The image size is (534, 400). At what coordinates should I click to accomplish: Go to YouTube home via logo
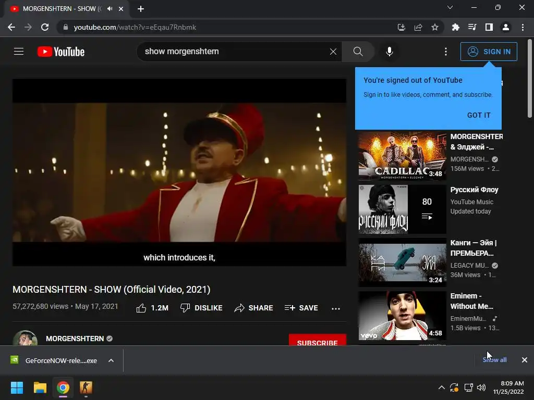click(61, 52)
